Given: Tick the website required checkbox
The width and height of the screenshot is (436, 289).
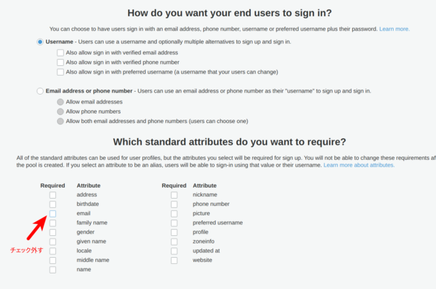Looking at the screenshot, I should (x=174, y=260).
